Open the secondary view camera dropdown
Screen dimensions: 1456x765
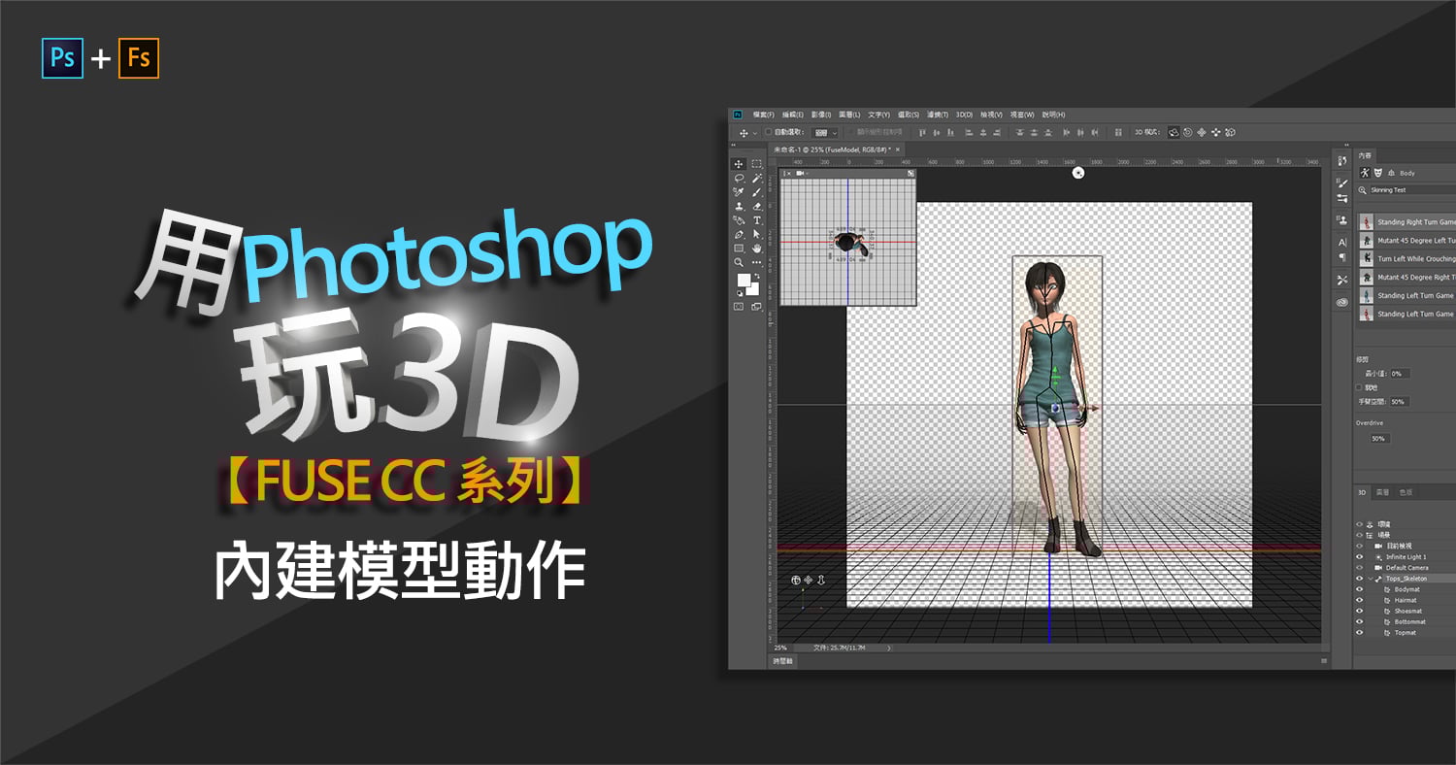(x=801, y=173)
